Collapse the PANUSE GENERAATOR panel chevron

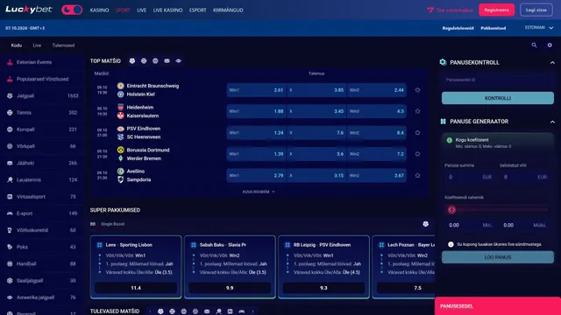[x=552, y=122]
